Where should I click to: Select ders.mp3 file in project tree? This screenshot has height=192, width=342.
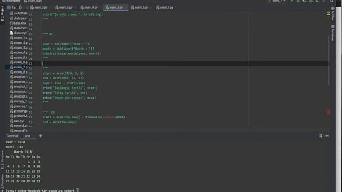19,33
